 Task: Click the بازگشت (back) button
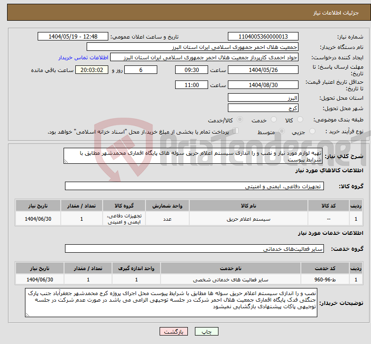(174, 331)
